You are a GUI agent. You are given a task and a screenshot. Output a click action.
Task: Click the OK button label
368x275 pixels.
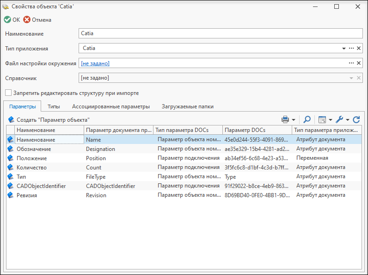16,20
